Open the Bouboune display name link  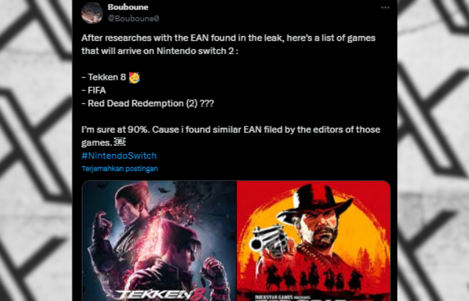click(128, 7)
